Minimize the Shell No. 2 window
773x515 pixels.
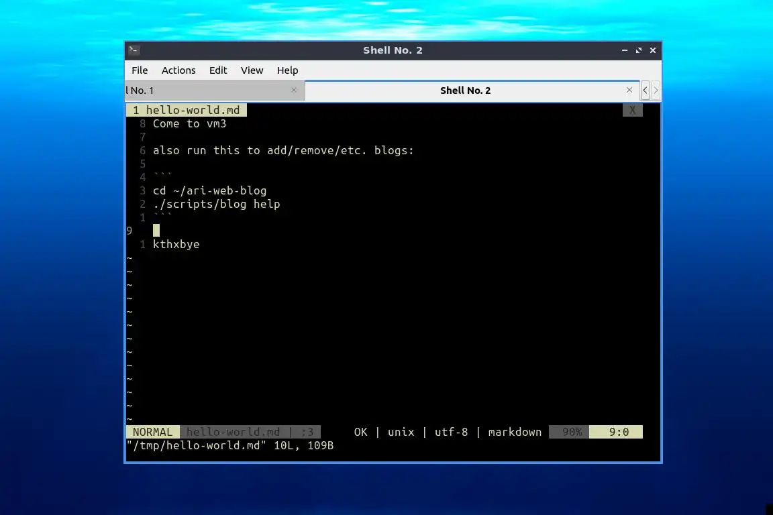click(x=625, y=50)
